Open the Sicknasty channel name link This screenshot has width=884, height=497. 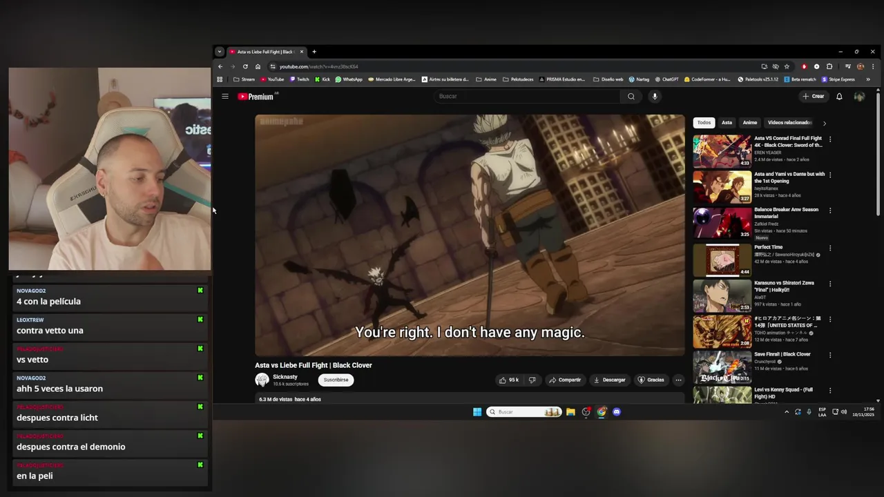coord(285,377)
